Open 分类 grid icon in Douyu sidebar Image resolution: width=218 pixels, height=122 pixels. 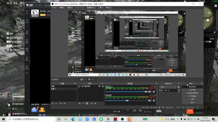click(27, 50)
